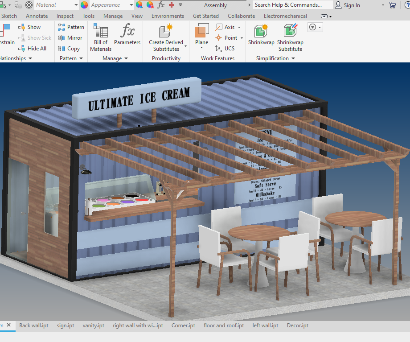Apply the Pattern component tool
The height and width of the screenshot is (342, 410).
click(71, 27)
